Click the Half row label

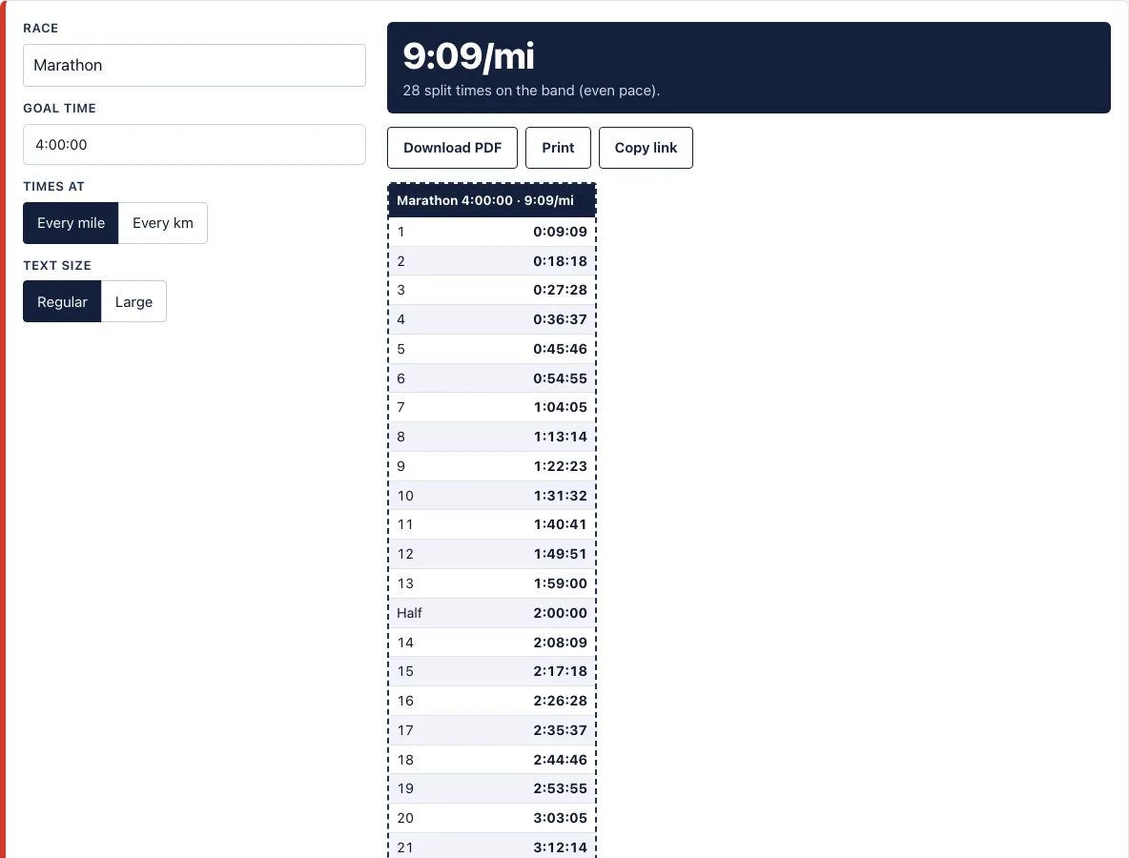(409, 613)
